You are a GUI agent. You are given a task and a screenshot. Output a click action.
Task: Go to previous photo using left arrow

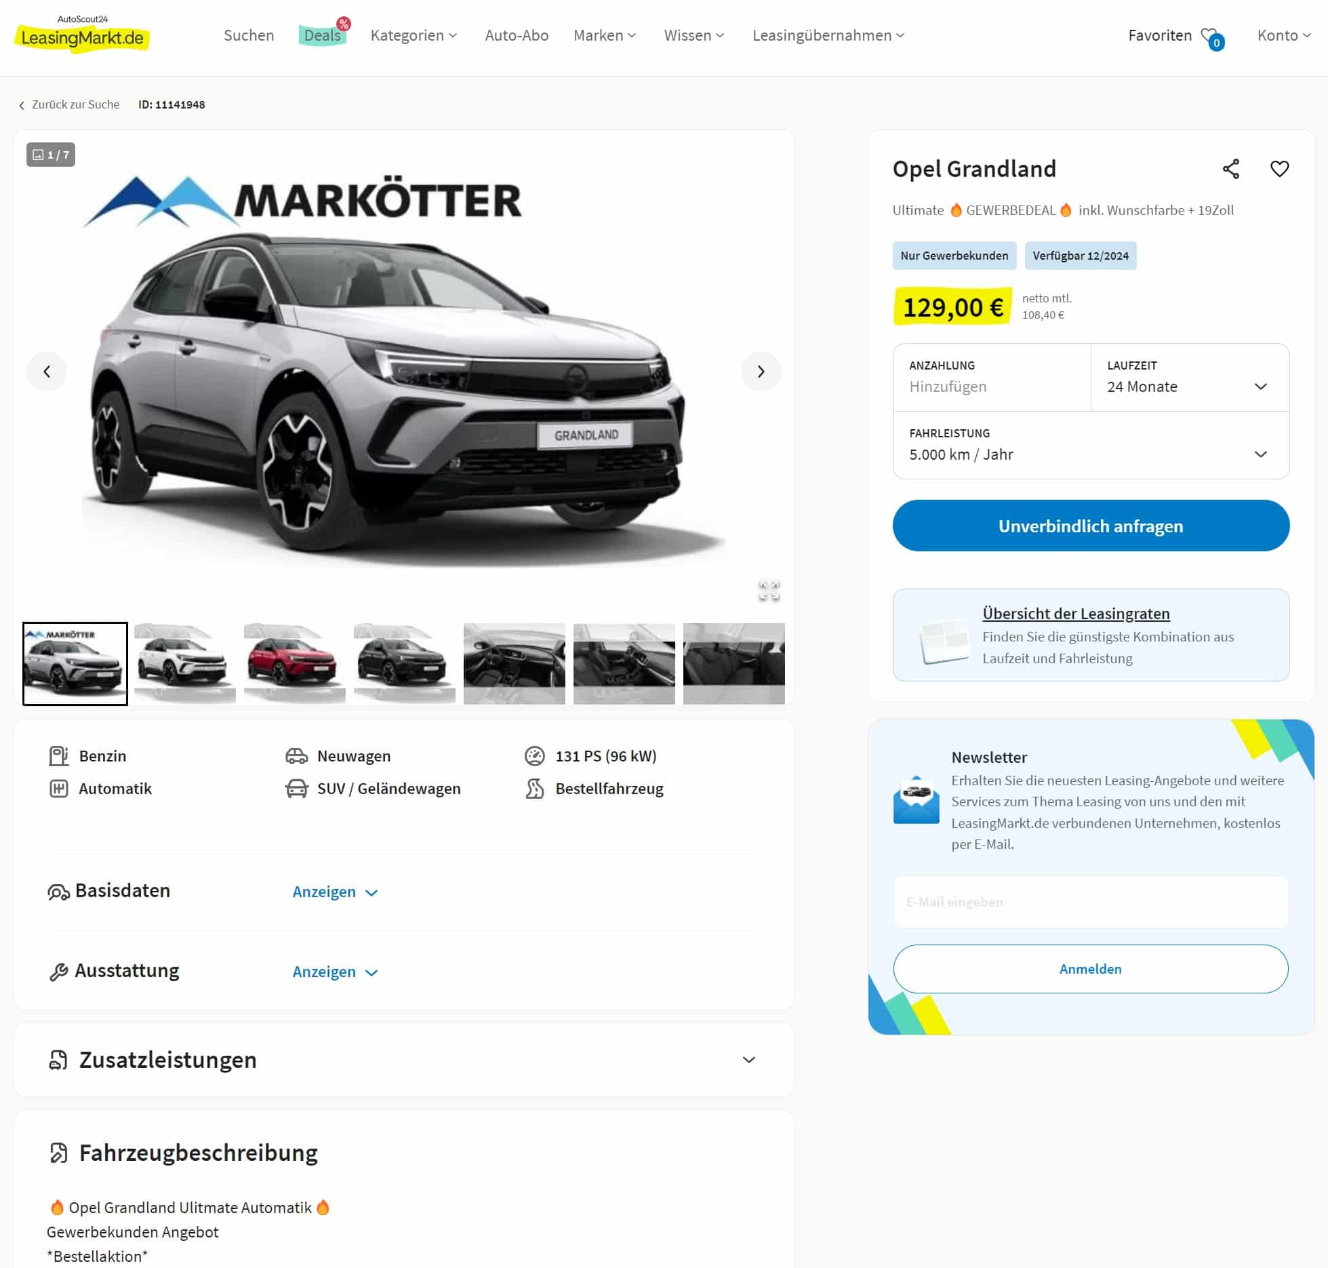pyautogui.click(x=47, y=372)
